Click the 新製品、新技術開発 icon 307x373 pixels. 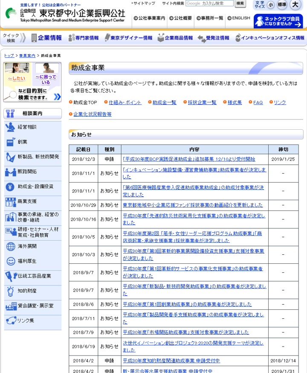11,157
